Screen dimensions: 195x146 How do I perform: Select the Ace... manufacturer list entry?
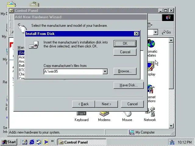coord(22,57)
